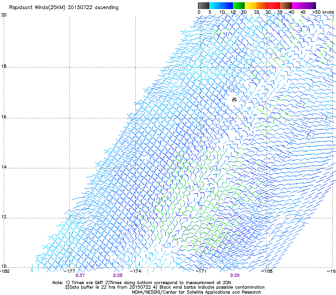
Task: Click the latitude label '16'
Action: [x=4, y=117]
